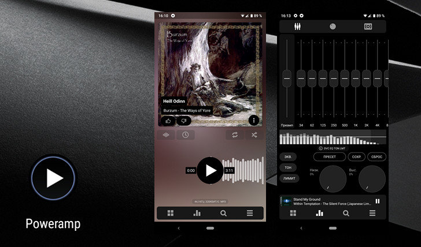This screenshot has height=247, width=421.
Task: Open the Stand My Ground mini player
Action: [333, 201]
